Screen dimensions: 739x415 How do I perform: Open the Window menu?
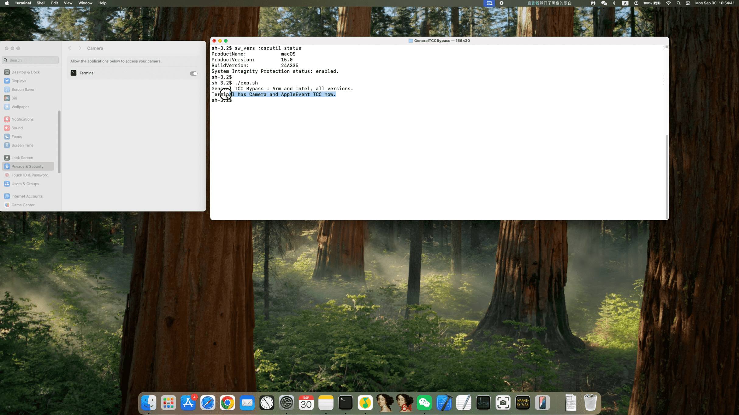(x=85, y=3)
